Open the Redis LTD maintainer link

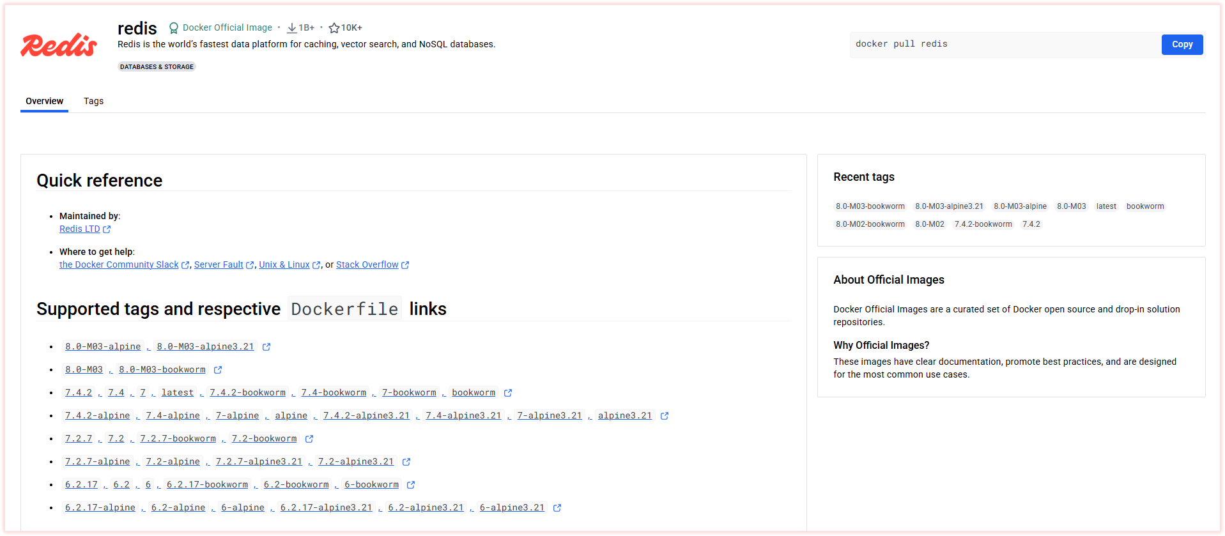80,229
